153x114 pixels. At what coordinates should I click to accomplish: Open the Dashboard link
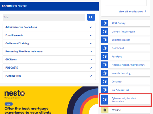[x=118, y=48]
